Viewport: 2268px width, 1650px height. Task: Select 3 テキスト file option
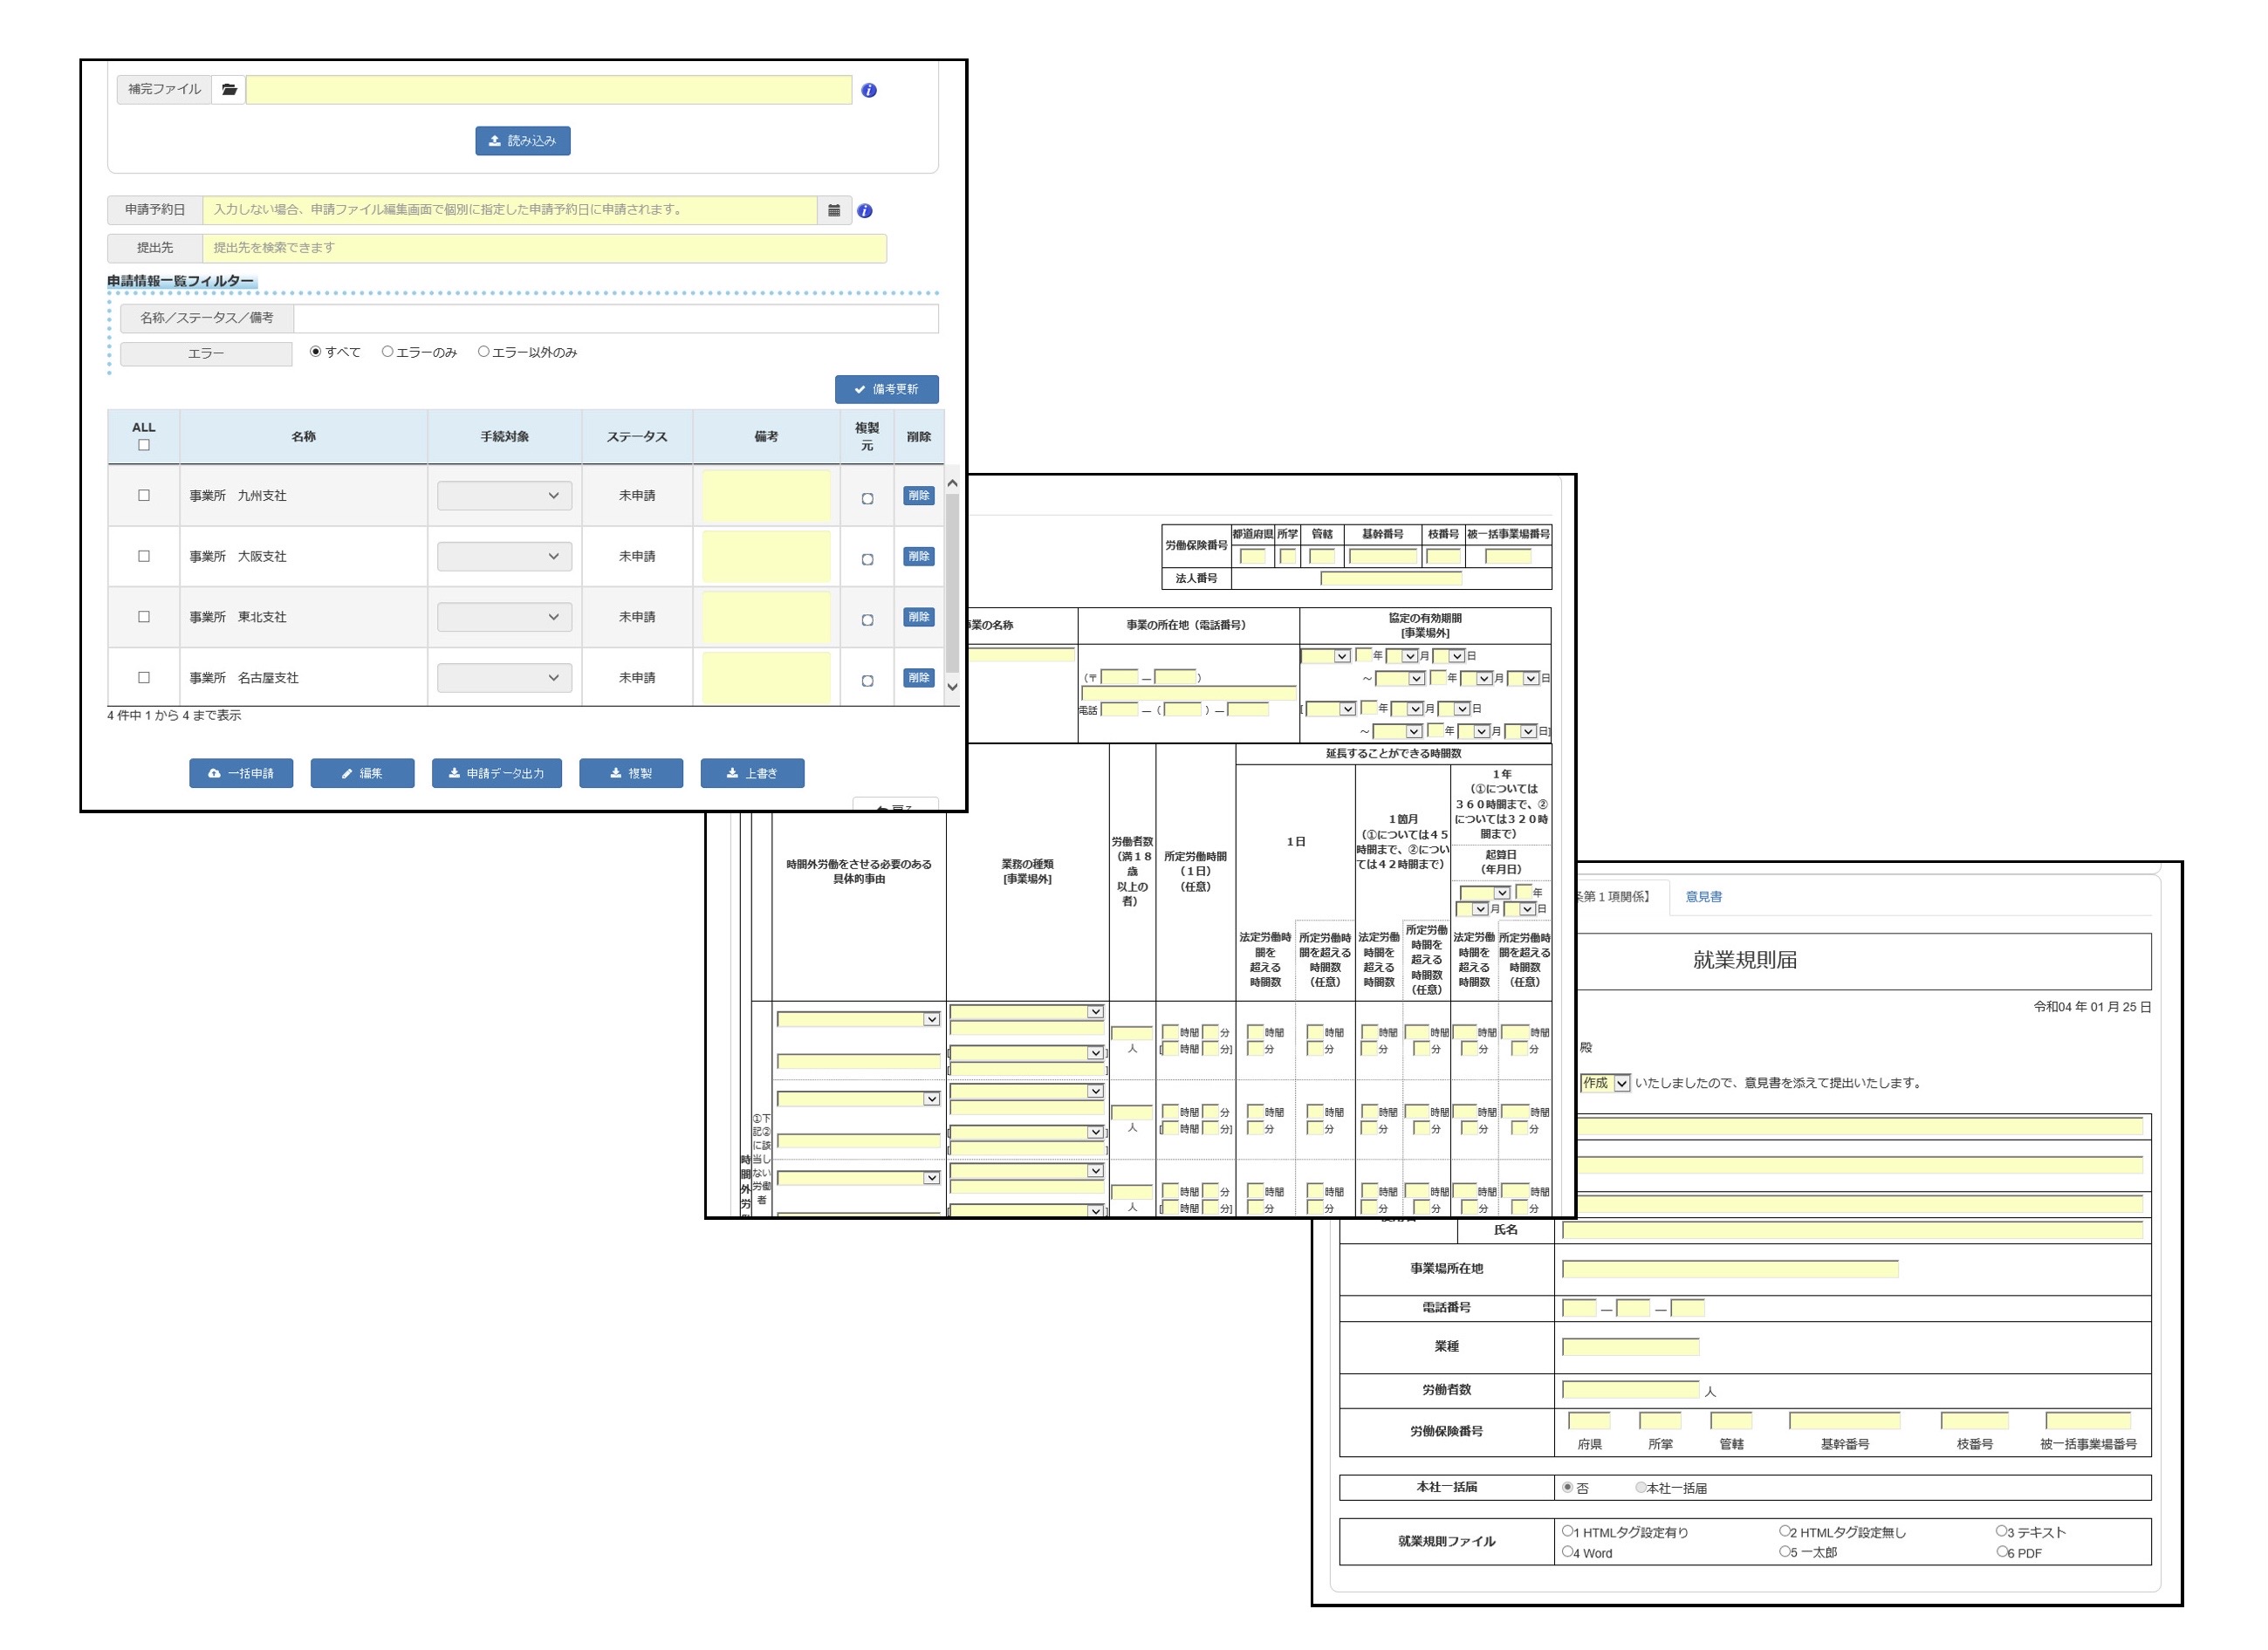click(2002, 1531)
